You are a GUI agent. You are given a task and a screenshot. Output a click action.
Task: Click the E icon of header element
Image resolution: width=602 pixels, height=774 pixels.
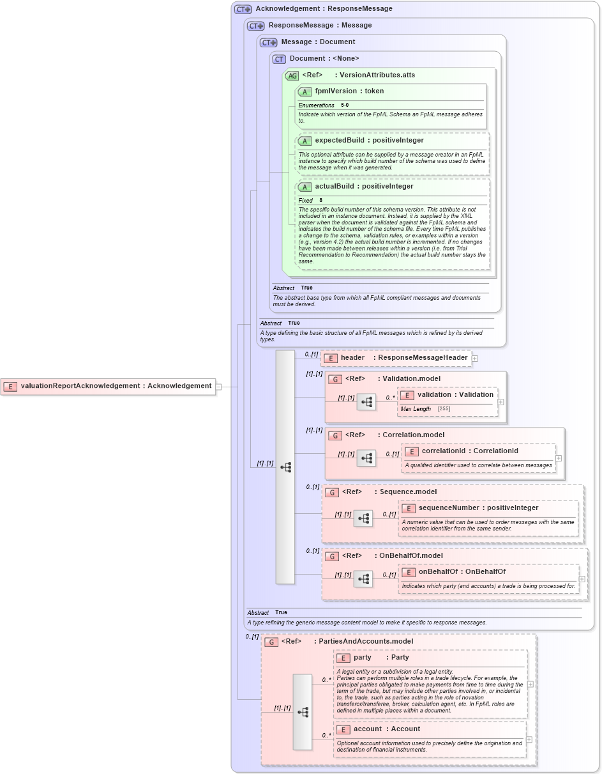pos(330,358)
